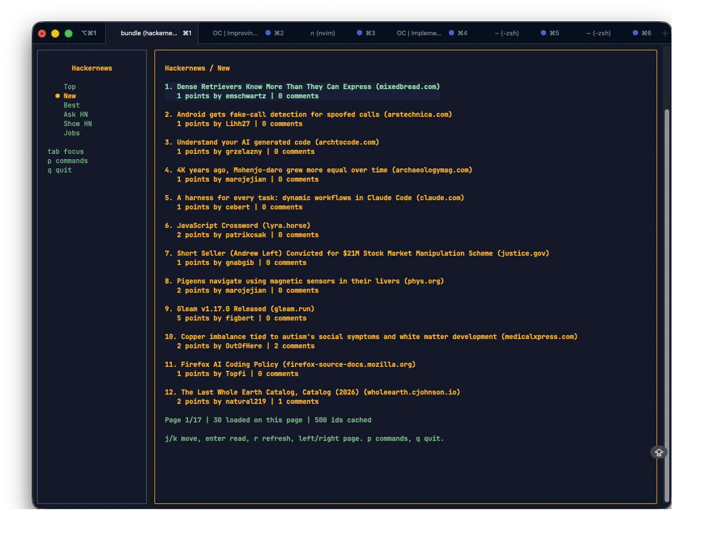Switch to the OC | Impleme... tab

(x=427, y=33)
